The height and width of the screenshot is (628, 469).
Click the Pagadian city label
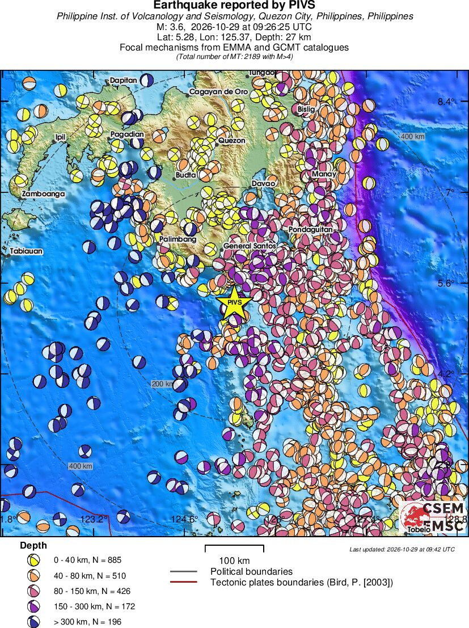click(x=127, y=134)
